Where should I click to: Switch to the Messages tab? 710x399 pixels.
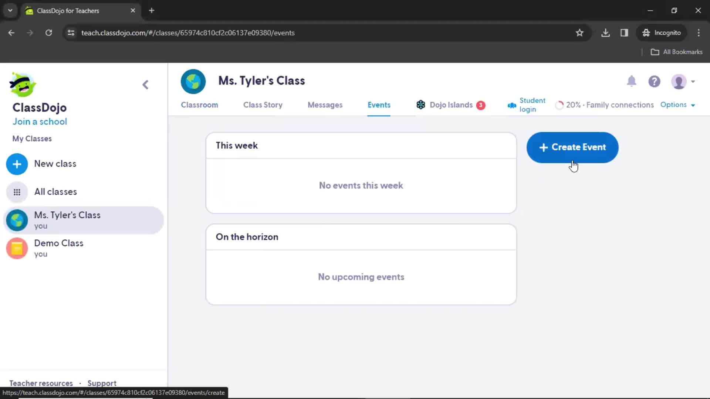pyautogui.click(x=325, y=105)
